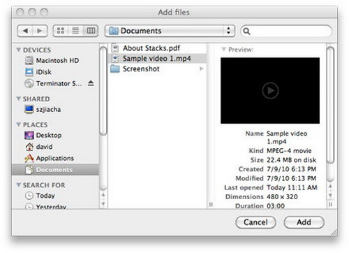Image resolution: width=349 pixels, height=253 pixels.
Task: Click the 22.4 MB on disk size
Action: pyautogui.click(x=291, y=160)
